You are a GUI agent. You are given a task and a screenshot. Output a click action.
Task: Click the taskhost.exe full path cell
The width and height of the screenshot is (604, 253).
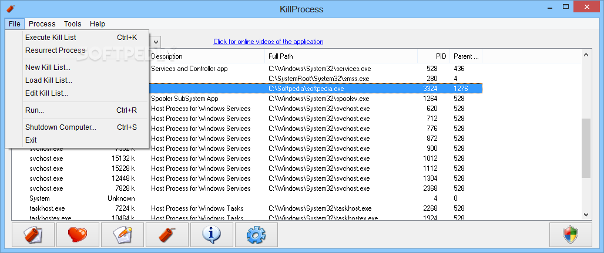coord(320,209)
